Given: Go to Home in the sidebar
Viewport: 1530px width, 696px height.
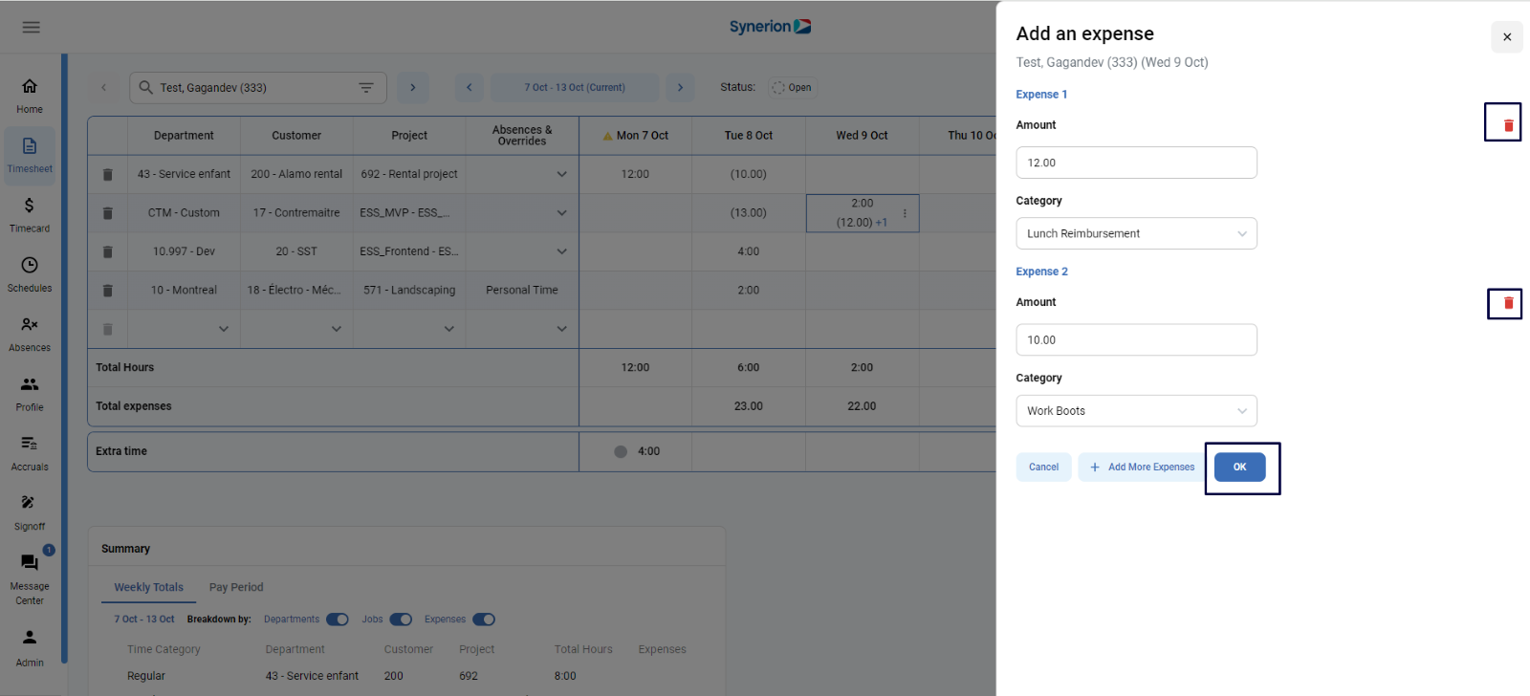Looking at the screenshot, I should pos(30,96).
